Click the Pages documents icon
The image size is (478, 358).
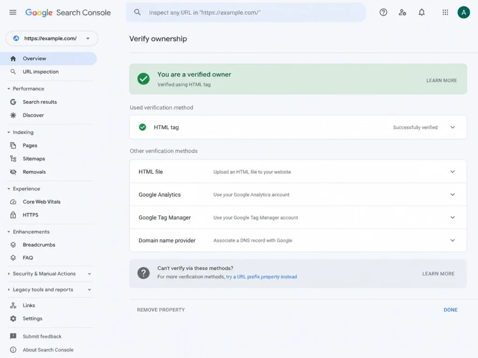pos(13,145)
